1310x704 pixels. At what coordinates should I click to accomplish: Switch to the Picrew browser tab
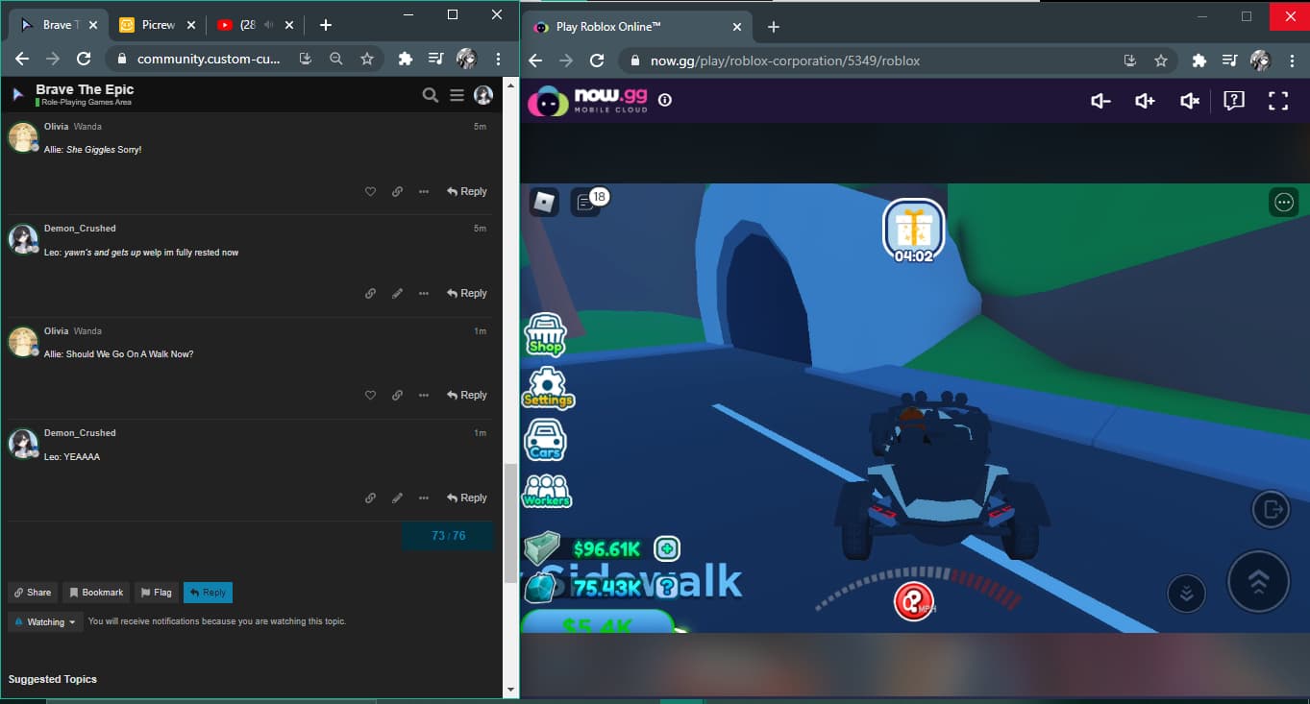point(154,25)
